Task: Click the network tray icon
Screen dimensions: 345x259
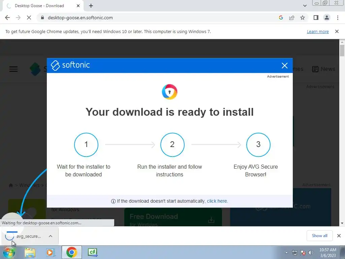Action: coord(294,253)
